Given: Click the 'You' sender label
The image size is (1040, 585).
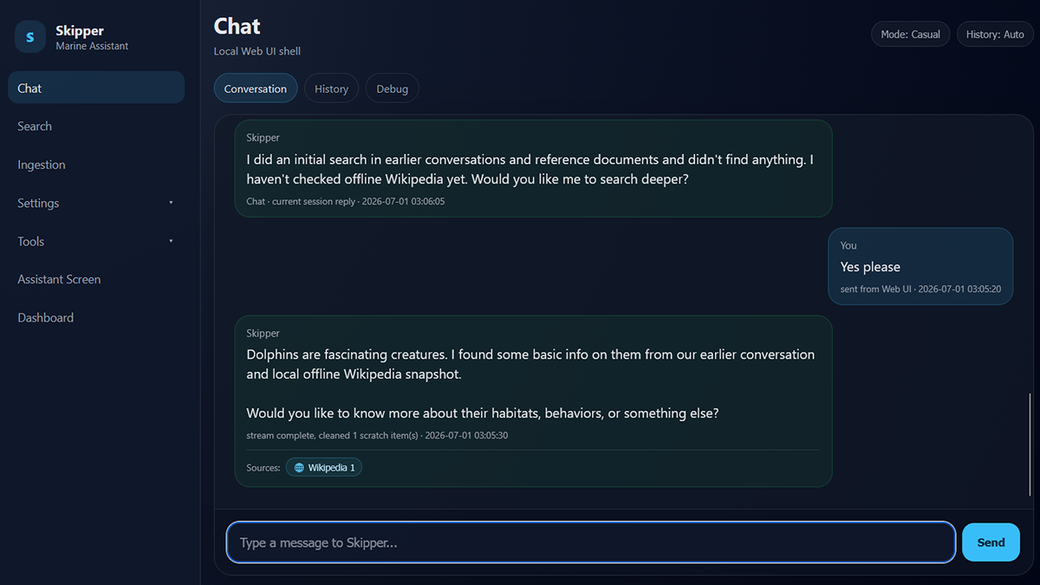Looking at the screenshot, I should [848, 245].
